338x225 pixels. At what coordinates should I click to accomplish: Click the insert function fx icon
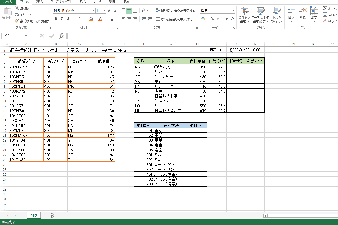click(61, 36)
